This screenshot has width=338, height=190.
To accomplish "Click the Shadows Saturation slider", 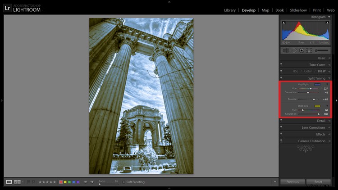I will point(308,114).
